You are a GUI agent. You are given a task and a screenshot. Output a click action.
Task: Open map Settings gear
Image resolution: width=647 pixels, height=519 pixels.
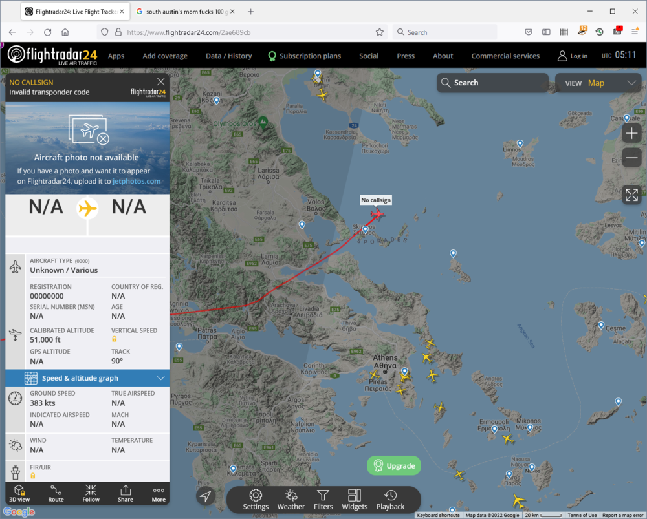point(256,500)
